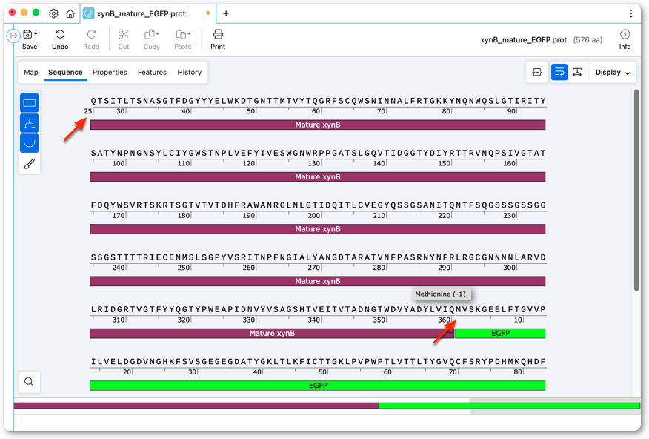Open the Paste options arrow
Viewport: 649px width, 439px height.
click(189, 34)
